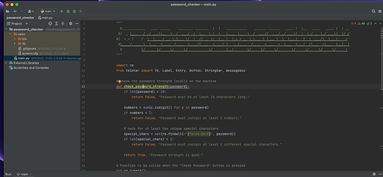The image size is (383, 177).
Task: Open file with the folder icon in toolbar
Action: (x=8, y=11)
